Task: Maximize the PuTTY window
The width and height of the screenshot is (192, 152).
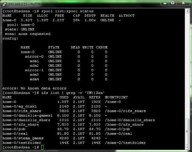Action: [x=172, y=3]
